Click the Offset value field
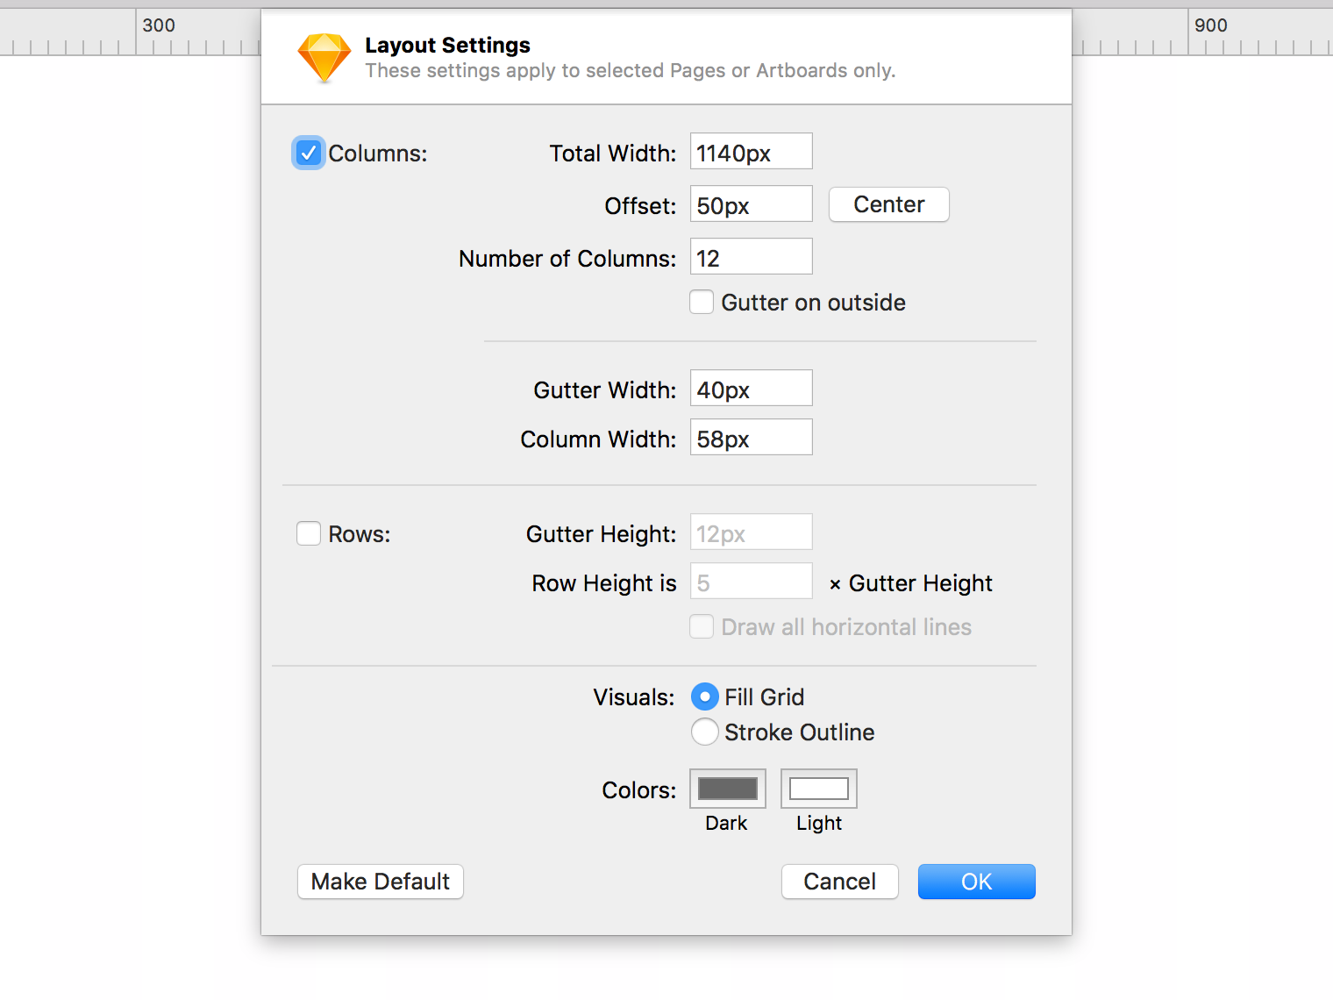This screenshot has height=1000, width=1333. point(751,204)
